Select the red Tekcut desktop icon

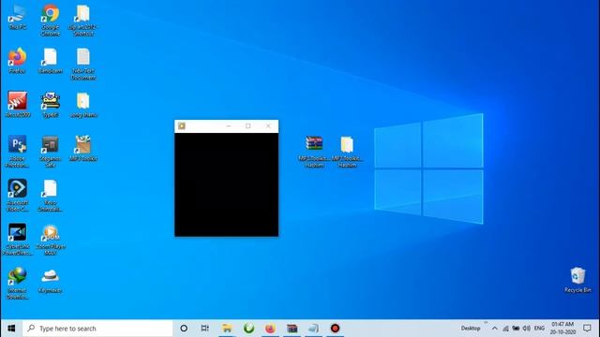(17, 104)
